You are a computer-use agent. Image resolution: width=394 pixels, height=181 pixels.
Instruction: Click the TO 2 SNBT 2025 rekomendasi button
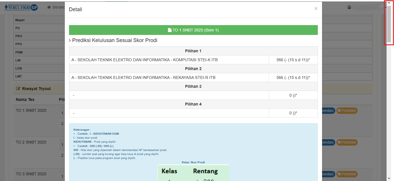(328, 142)
